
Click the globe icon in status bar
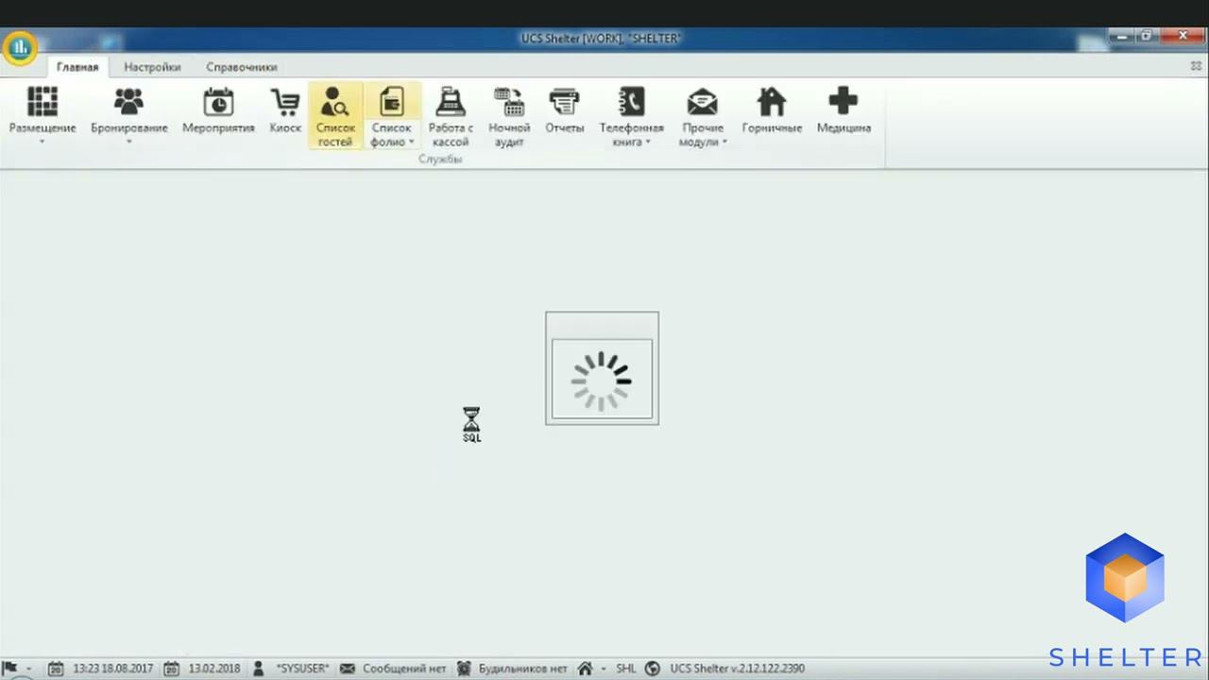click(x=653, y=668)
